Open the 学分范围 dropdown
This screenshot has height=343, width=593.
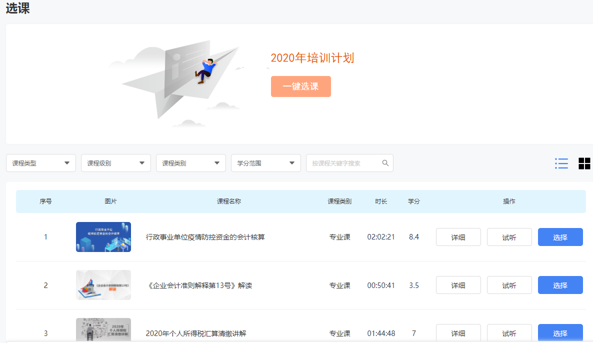tap(266, 163)
